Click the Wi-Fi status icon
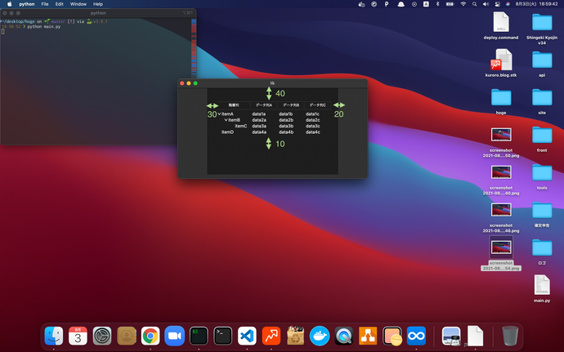Screen dimensions: 564x352 click(x=463, y=4)
